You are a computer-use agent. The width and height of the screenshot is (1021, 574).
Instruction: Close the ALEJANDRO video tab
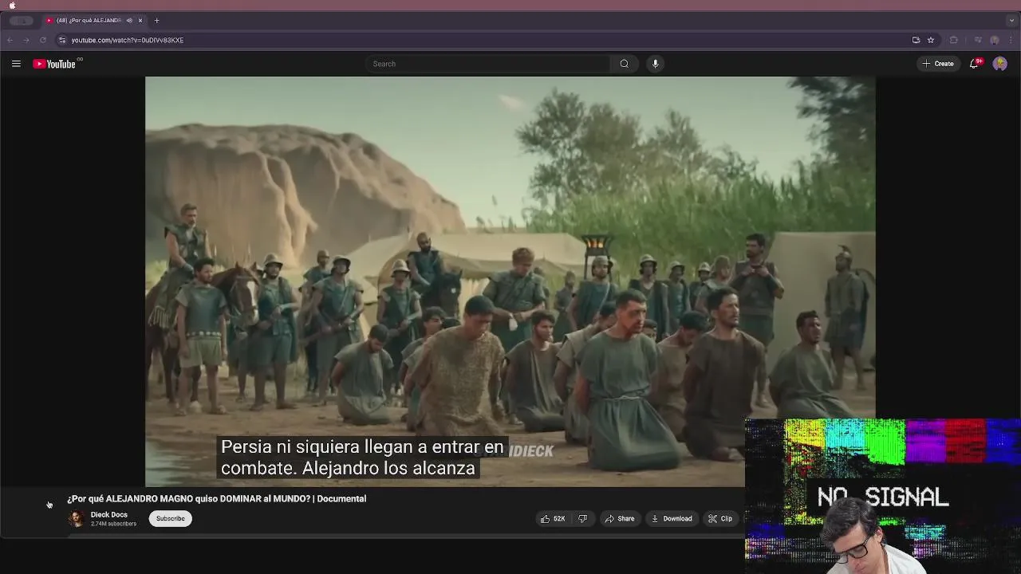140,21
